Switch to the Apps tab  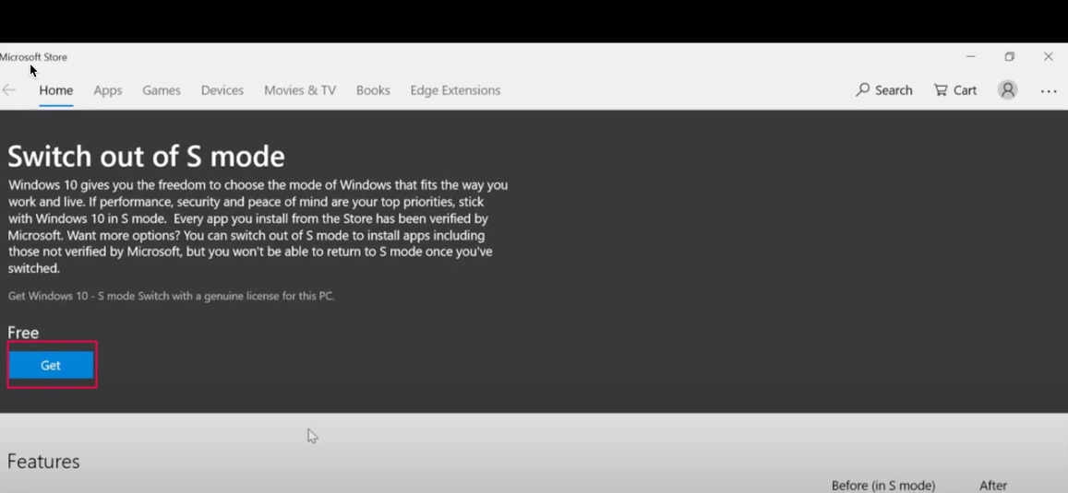pos(108,90)
